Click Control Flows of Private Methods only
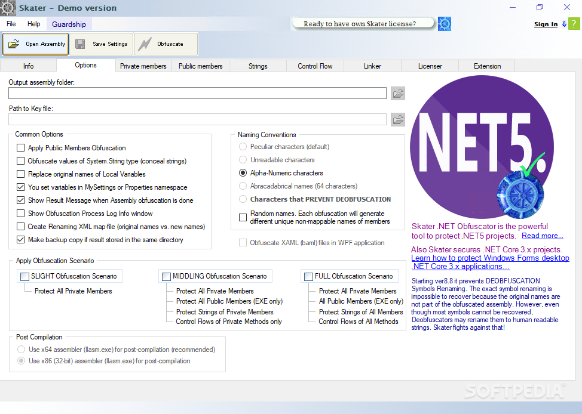Viewport: 582px width, 414px height. coord(229,322)
